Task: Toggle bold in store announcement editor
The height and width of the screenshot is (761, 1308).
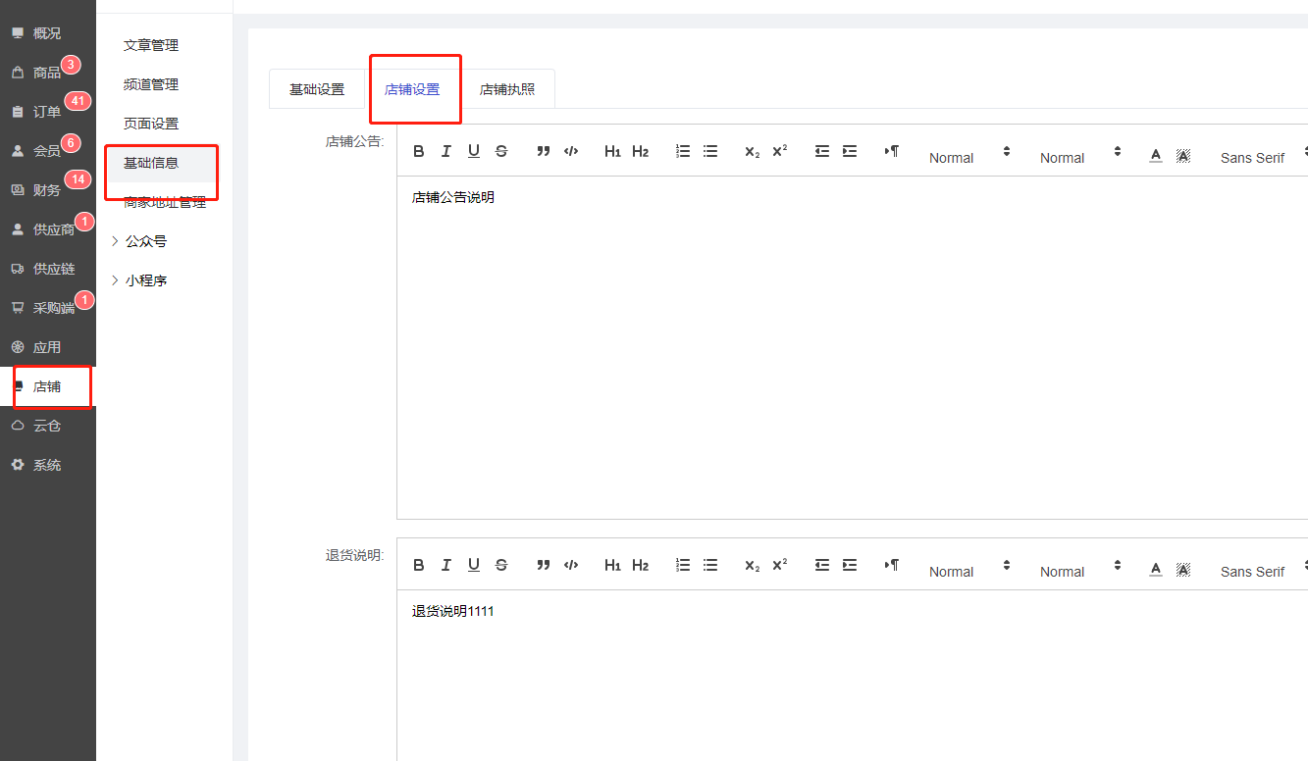Action: 419,151
